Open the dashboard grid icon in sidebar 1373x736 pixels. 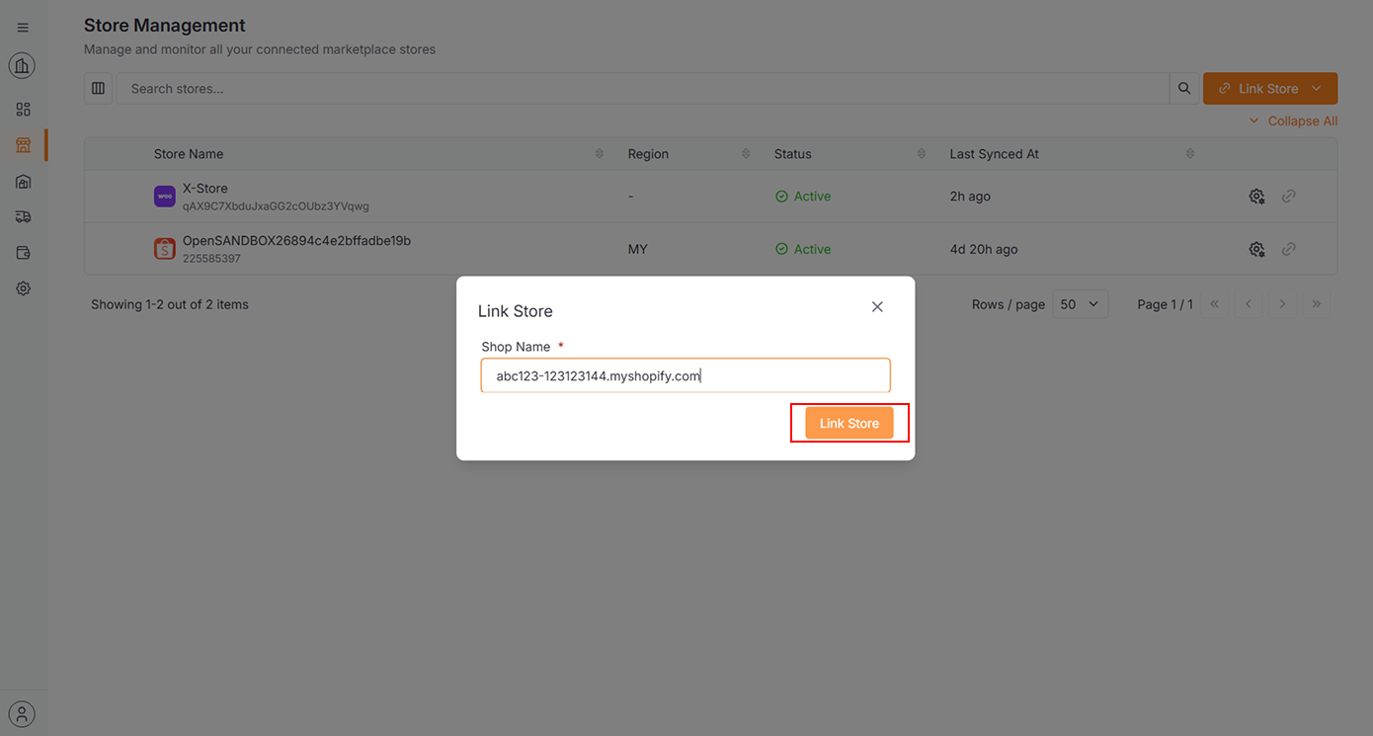(x=23, y=109)
